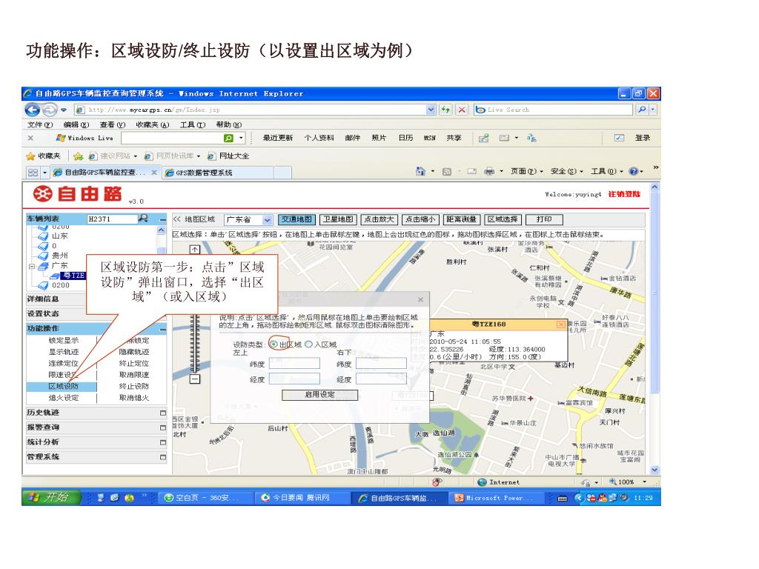Click the 点击放大 button

click(x=379, y=219)
